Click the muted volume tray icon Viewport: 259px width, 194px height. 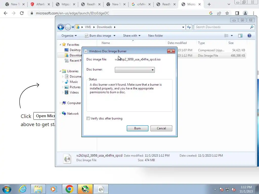coord(233,189)
